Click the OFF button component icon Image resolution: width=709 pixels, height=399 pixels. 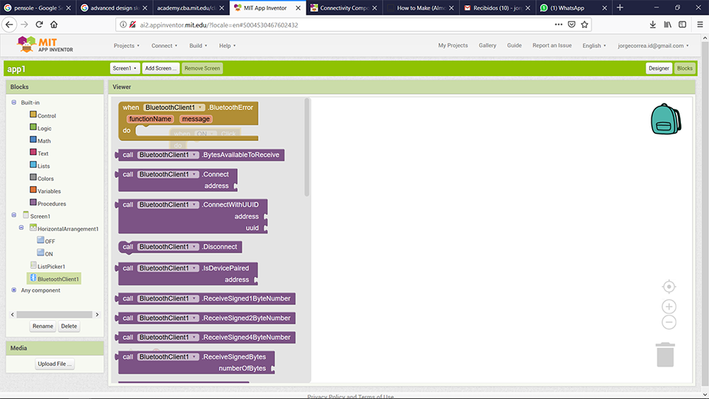[x=41, y=239]
